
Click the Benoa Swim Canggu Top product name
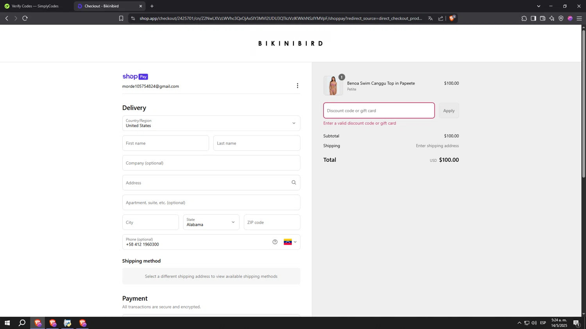tap(381, 83)
